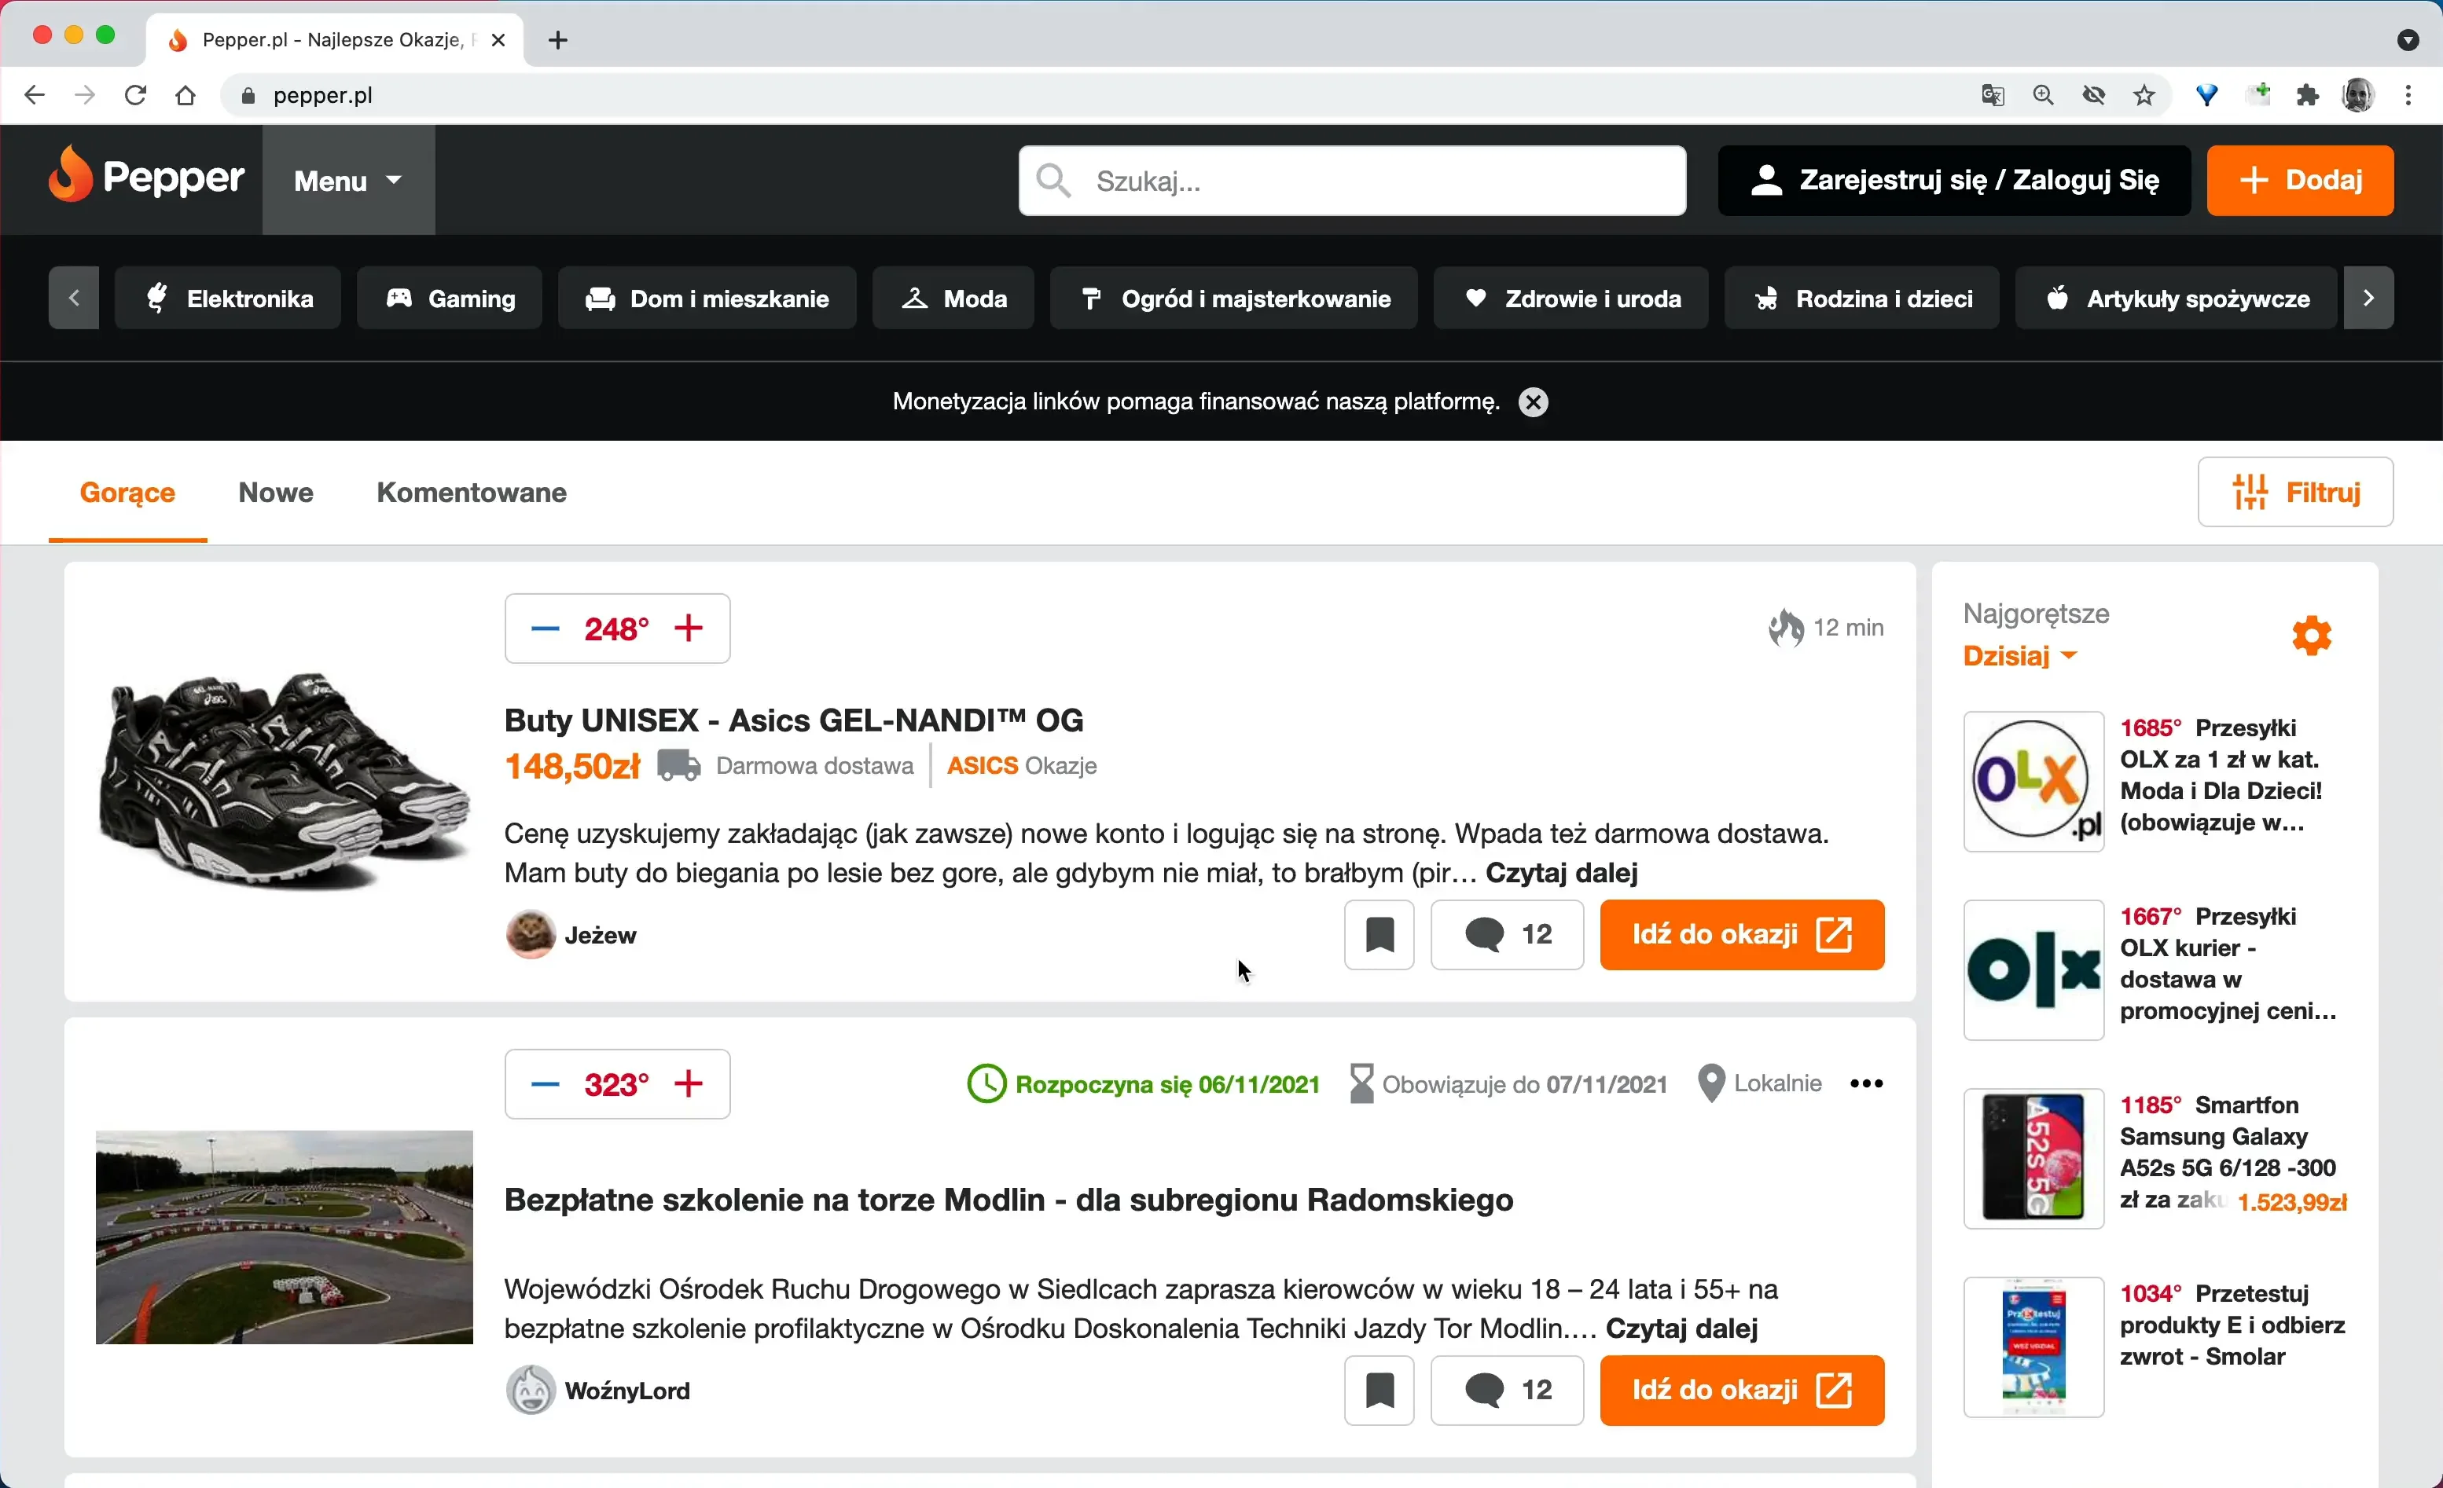This screenshot has width=2443, height=1488.
Task: Dismiss the monetization notice banner
Action: click(1533, 402)
